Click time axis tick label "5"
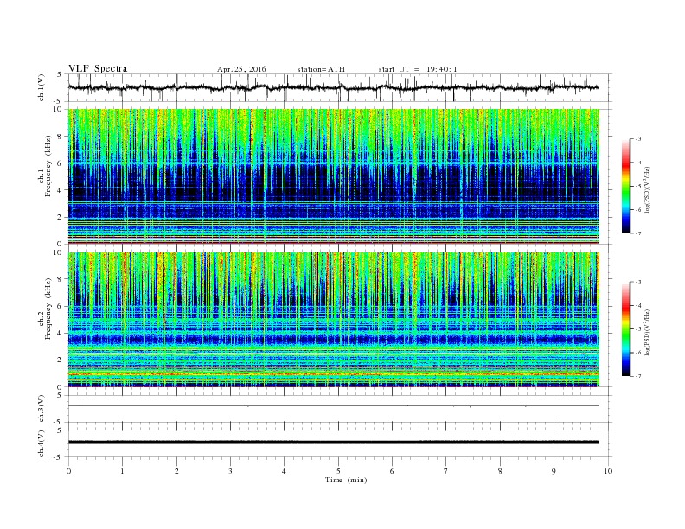This screenshot has width=685, height=529. 338,471
